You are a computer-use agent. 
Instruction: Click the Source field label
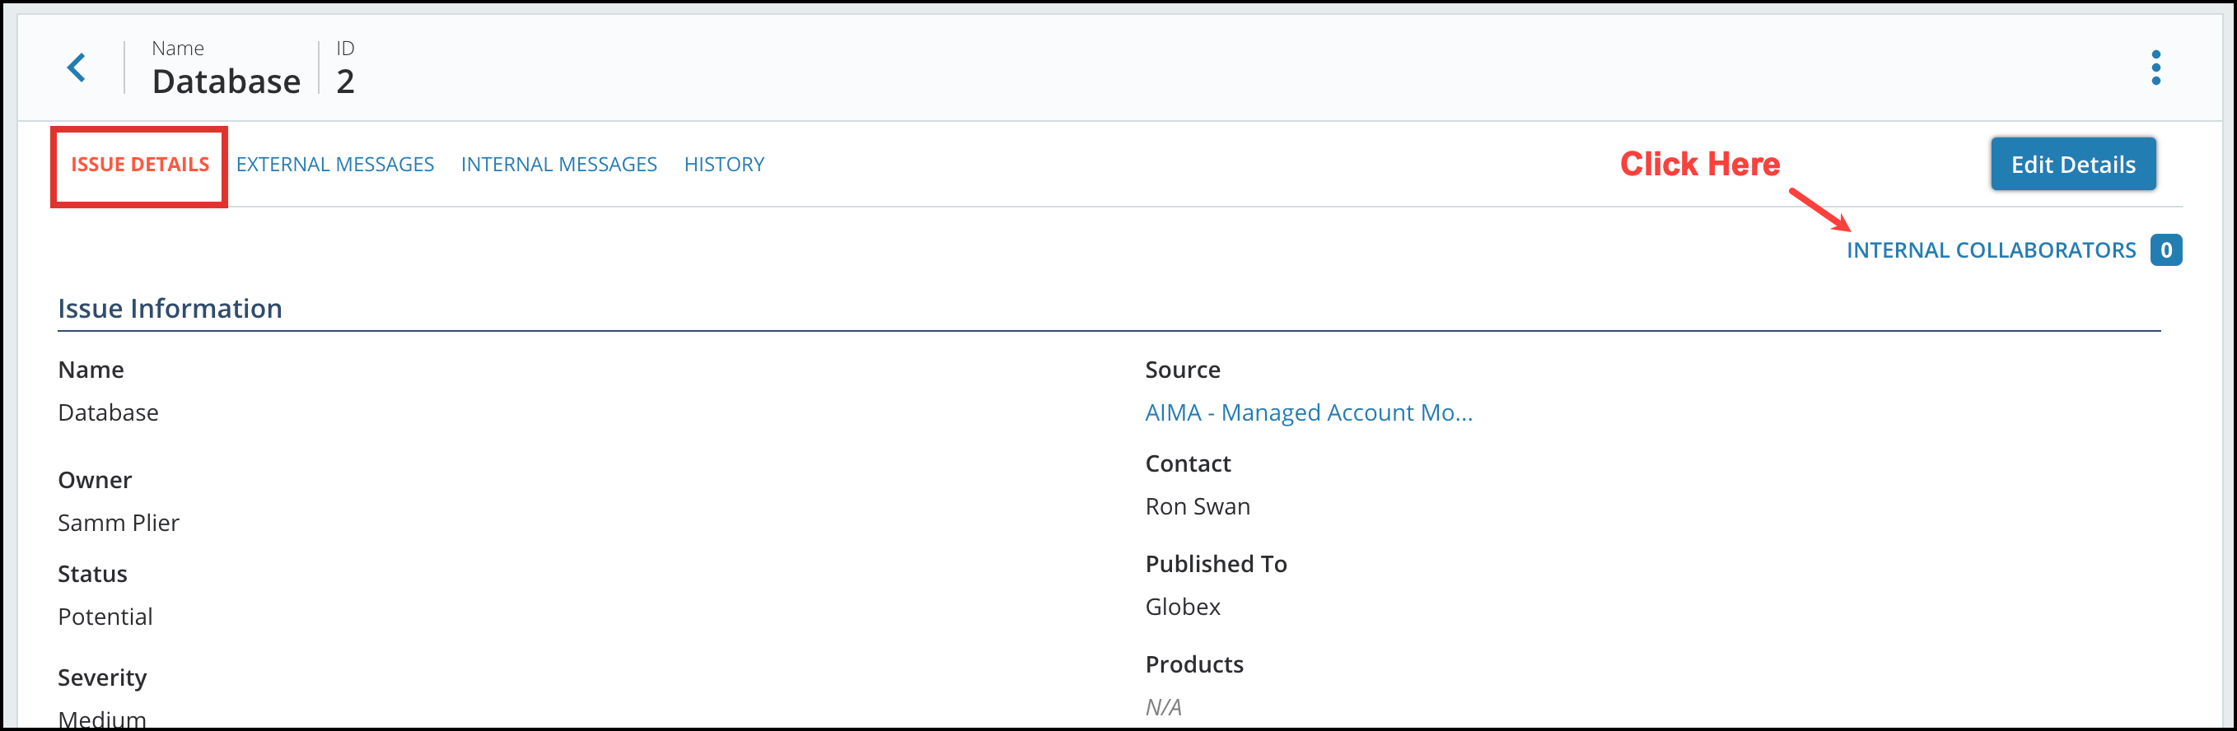(x=1183, y=370)
